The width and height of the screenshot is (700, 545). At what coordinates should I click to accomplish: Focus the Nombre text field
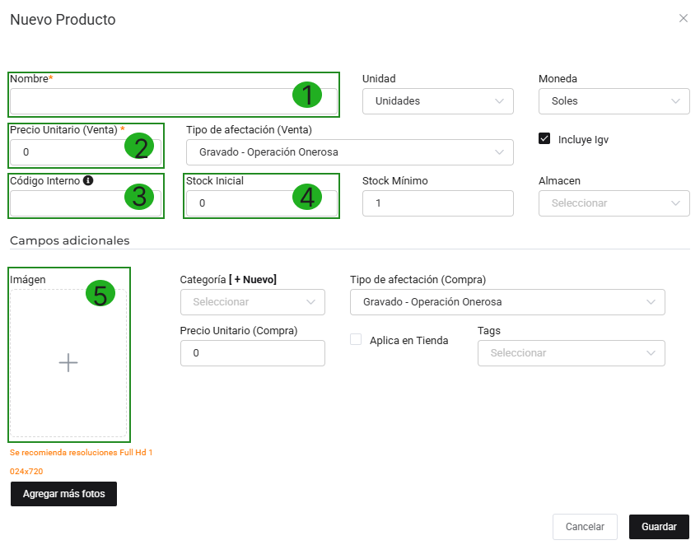click(148, 101)
